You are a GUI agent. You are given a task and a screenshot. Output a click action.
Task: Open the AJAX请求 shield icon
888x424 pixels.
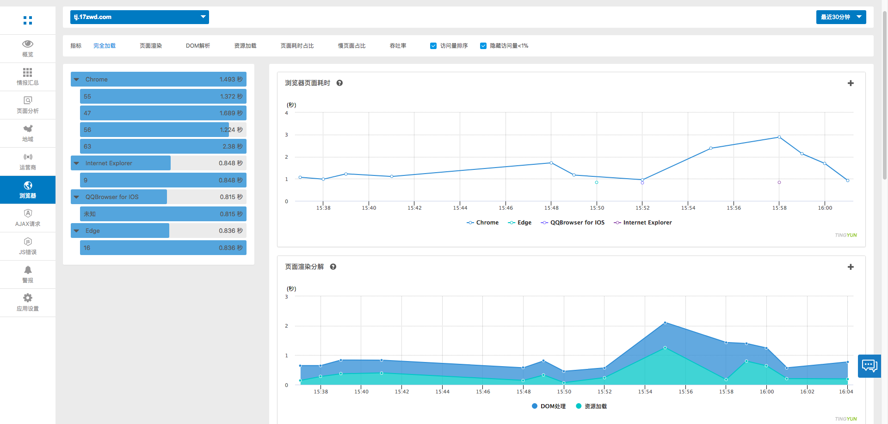click(28, 213)
